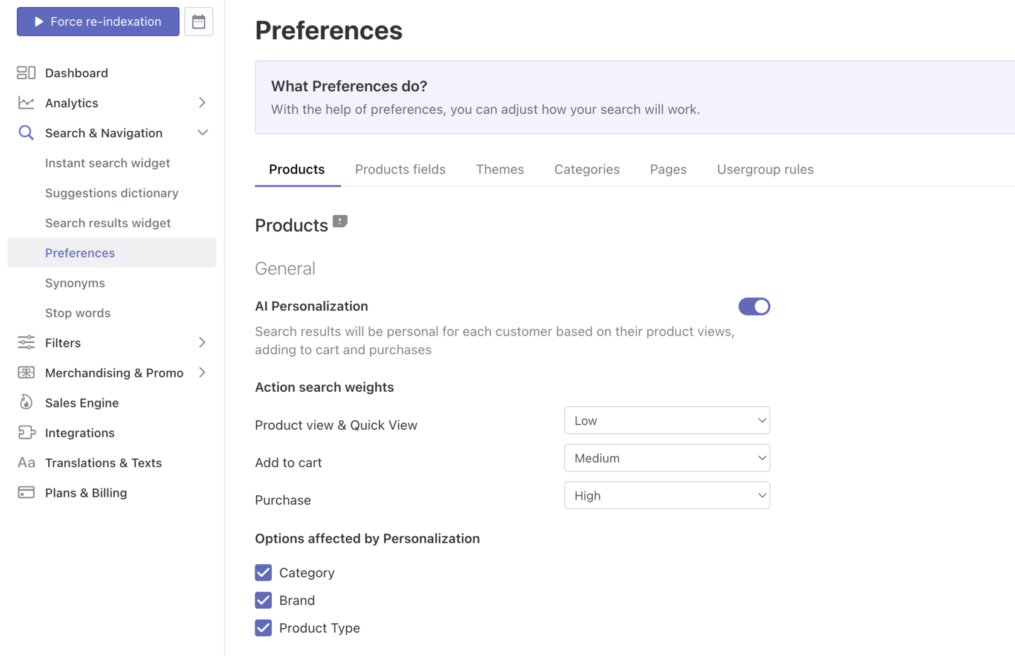Open the Add to cart weight selector showing Medium
The image size is (1015, 656).
tap(666, 458)
